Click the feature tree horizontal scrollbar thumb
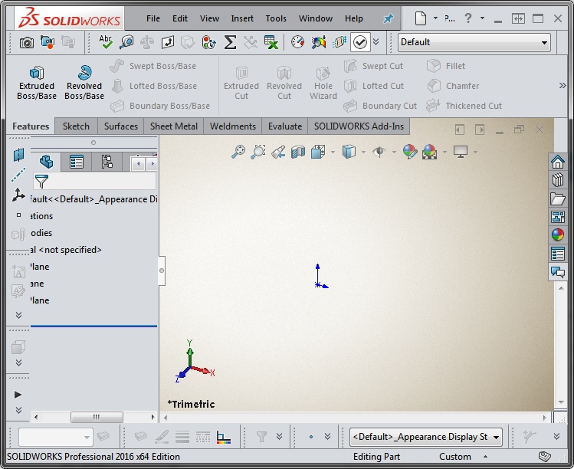This screenshot has width=574, height=469. point(97,417)
